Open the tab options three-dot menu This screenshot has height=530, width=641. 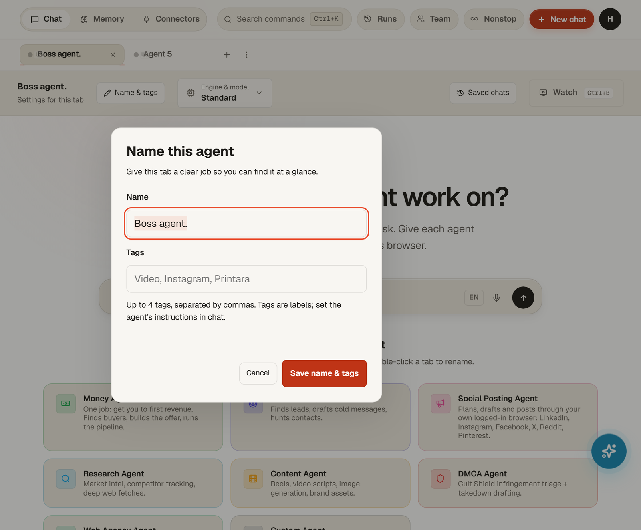point(246,55)
